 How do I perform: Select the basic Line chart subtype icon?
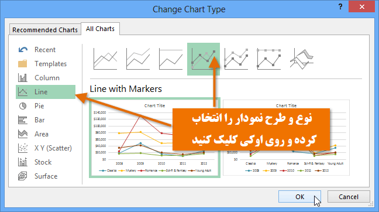(105, 59)
